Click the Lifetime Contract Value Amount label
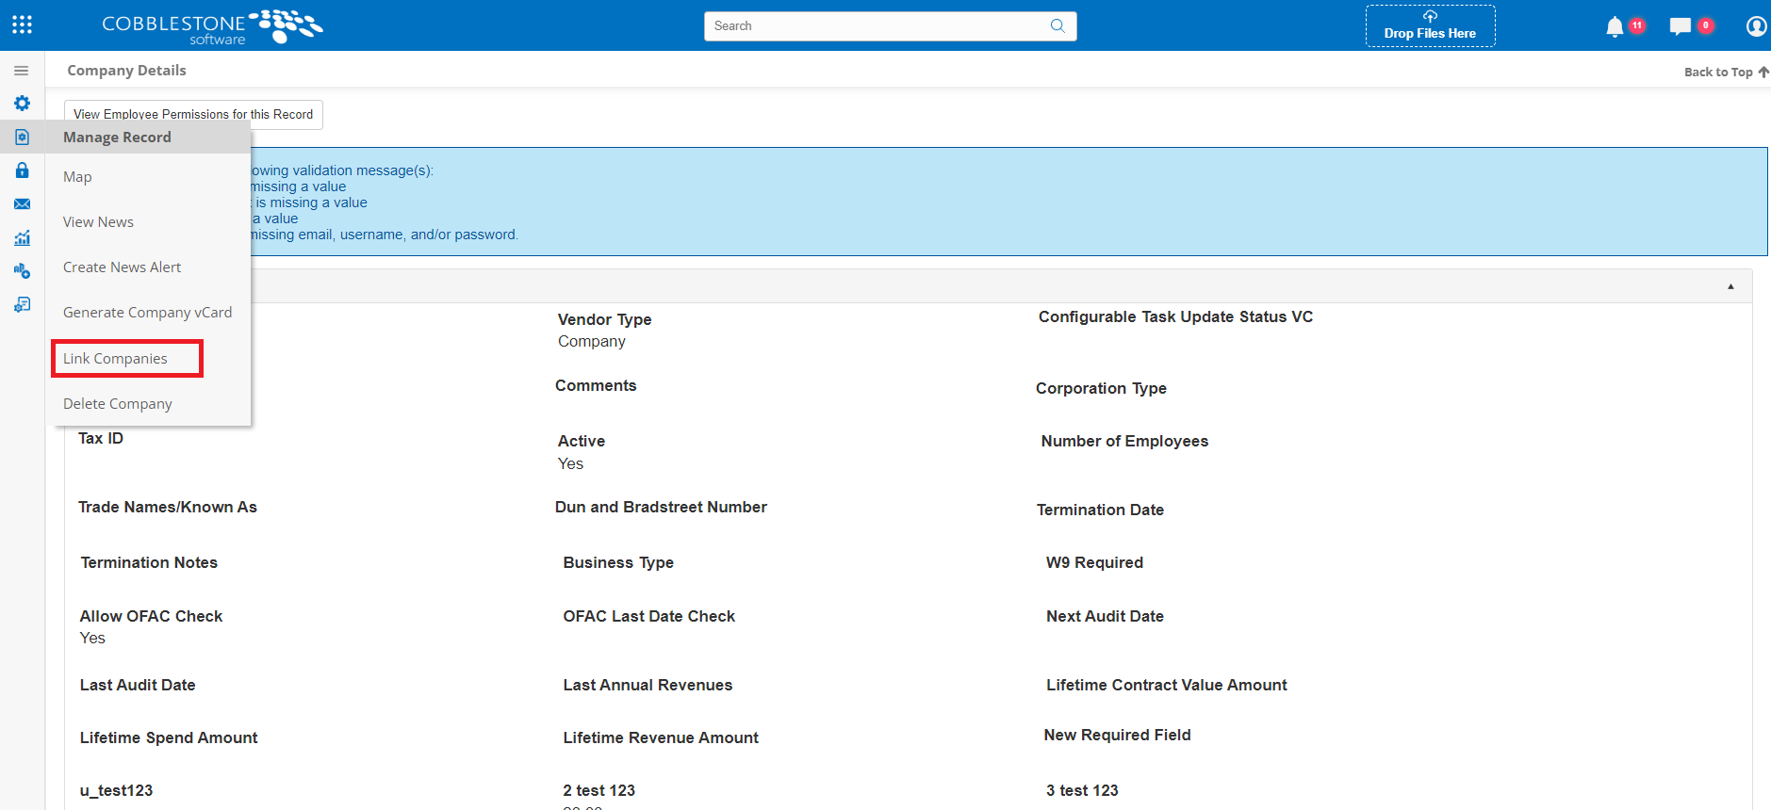Screen dimensions: 1771x810 tap(1166, 686)
